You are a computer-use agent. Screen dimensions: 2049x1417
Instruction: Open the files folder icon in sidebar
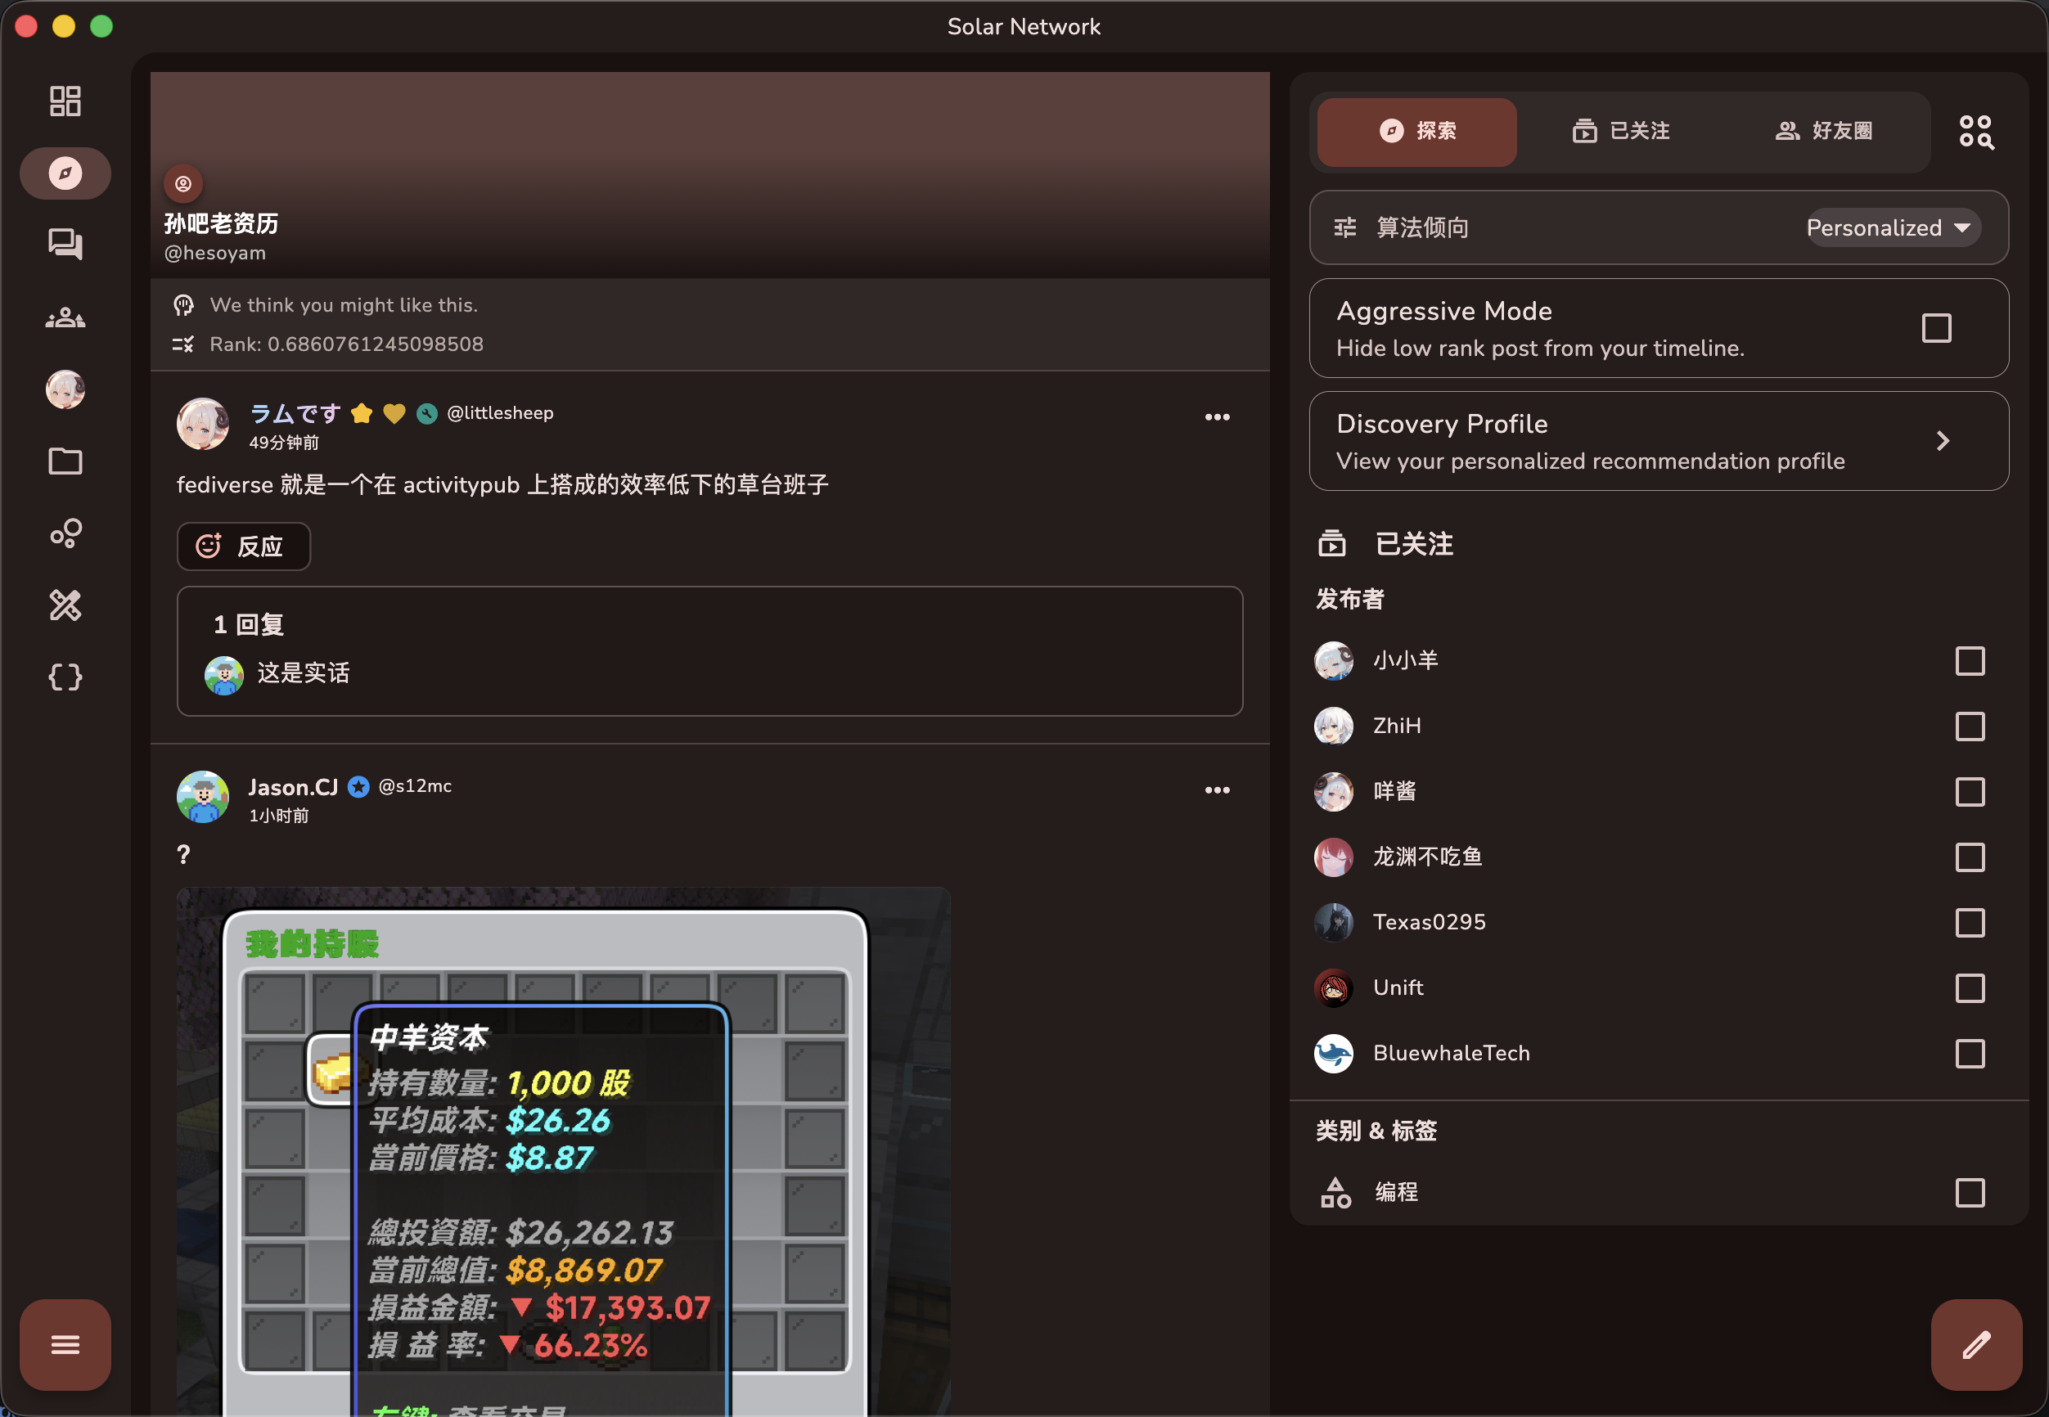tap(65, 461)
